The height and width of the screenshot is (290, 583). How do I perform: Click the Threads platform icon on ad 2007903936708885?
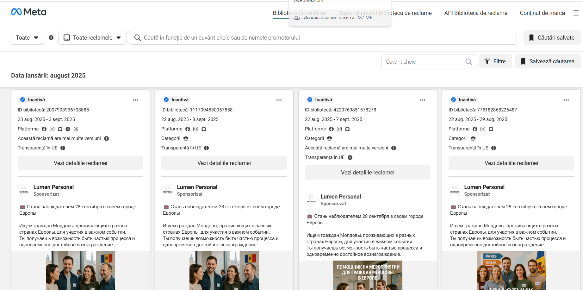click(x=76, y=129)
